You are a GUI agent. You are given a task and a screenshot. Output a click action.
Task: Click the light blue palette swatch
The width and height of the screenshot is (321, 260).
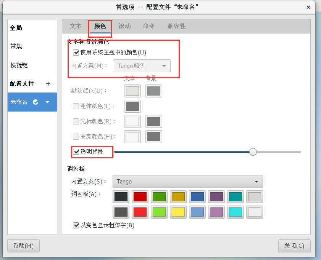(197, 212)
